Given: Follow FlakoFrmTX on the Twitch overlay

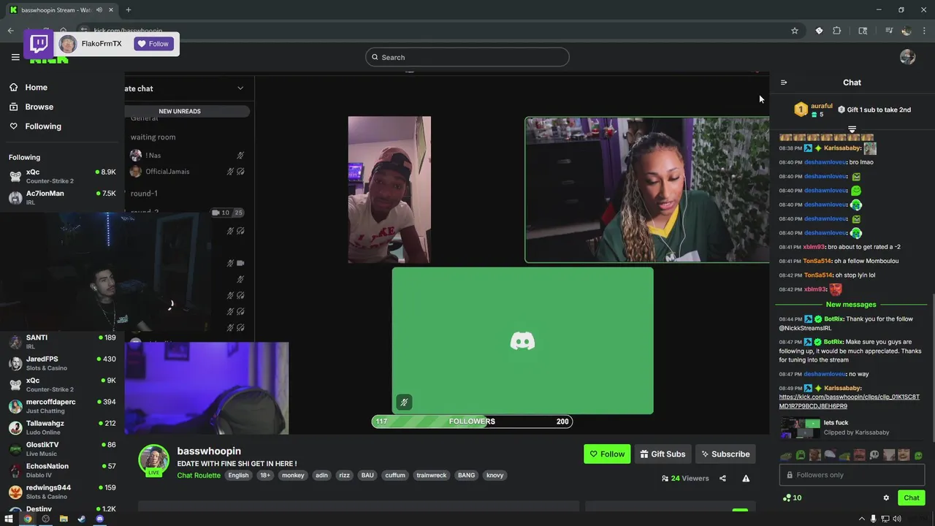Looking at the screenshot, I should 153,44.
